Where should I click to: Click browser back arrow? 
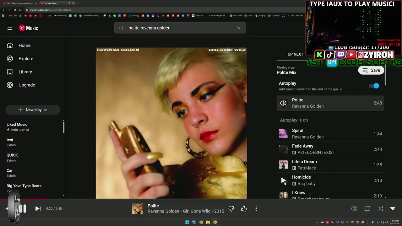pos(3,10)
